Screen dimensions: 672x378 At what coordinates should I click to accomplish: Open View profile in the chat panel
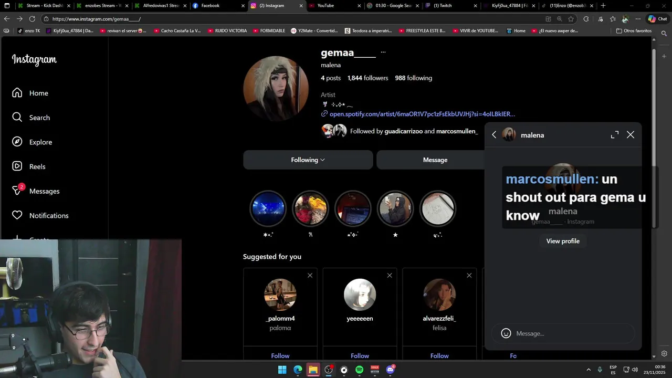point(563,241)
